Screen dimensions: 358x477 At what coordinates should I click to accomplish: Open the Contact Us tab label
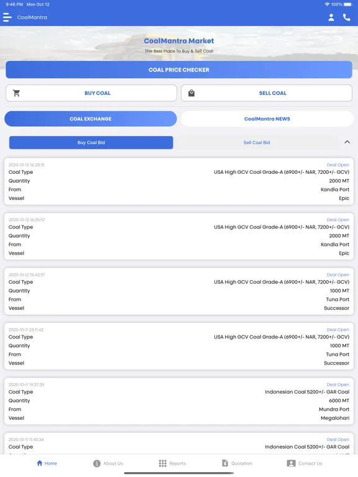[x=310, y=463]
